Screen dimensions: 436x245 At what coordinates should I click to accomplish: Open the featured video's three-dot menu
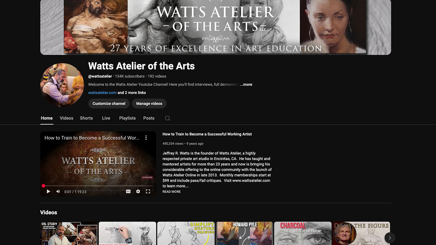(x=146, y=138)
